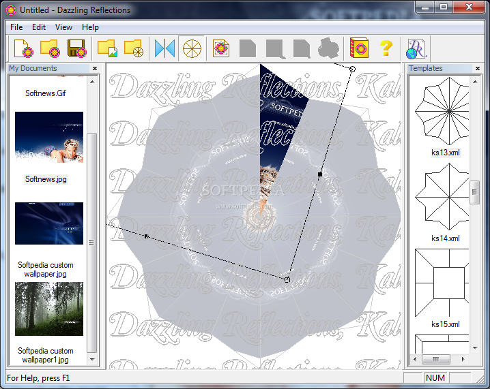Click the Templates horizontal scrollbar thumb

436,359
